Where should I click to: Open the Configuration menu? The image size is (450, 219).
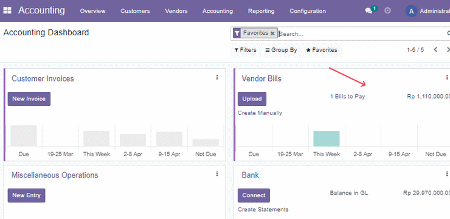308,11
